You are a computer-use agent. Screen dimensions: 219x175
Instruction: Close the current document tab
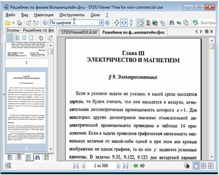[211, 32]
